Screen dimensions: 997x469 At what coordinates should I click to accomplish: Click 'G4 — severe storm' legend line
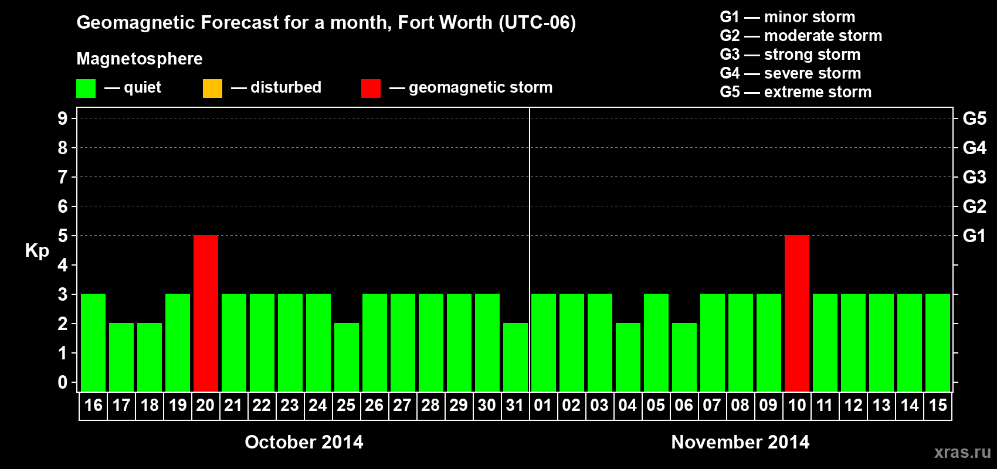click(791, 73)
